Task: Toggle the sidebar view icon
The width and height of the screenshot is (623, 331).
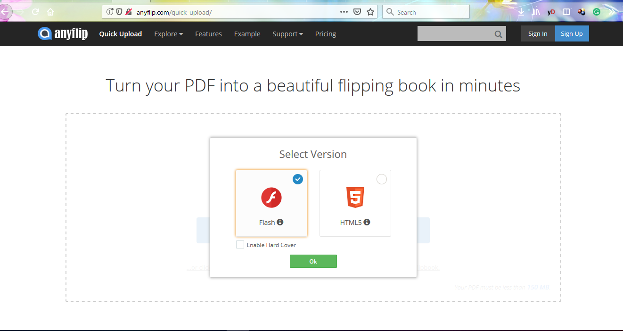Action: click(566, 12)
